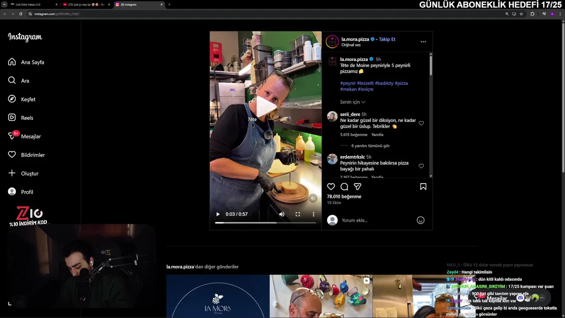Expand the Senin için comment sorting dropdown
Viewport: 565px width, 318px height.
coord(353,102)
